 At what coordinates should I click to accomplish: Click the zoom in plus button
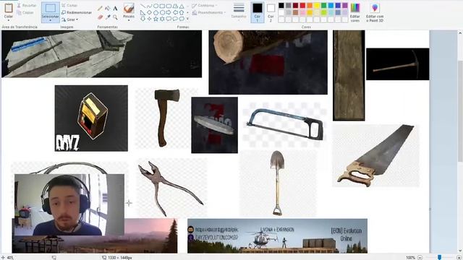459,257
